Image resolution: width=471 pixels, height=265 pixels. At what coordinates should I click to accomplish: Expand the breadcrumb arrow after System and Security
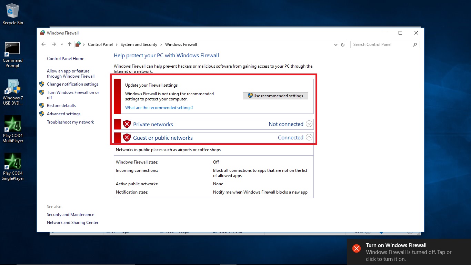coord(161,45)
